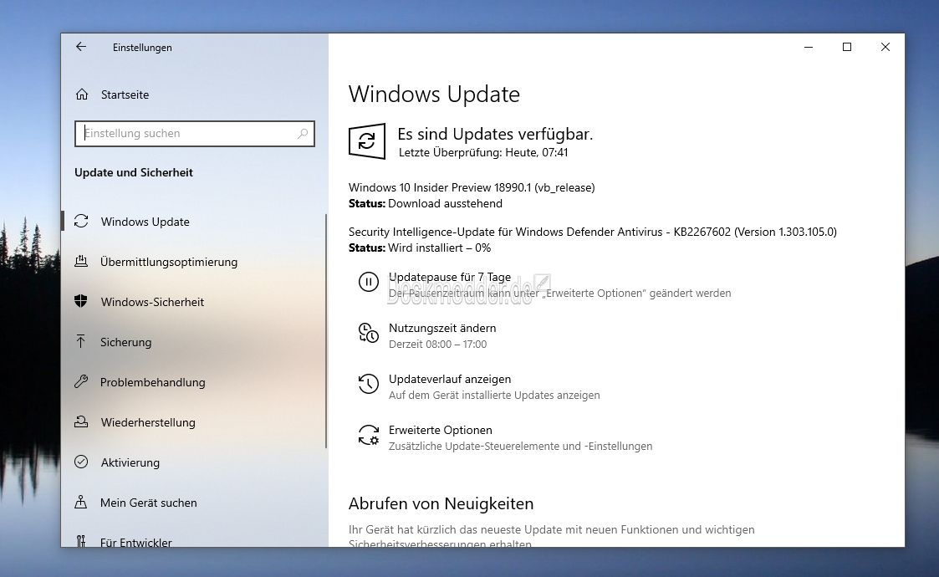939x577 pixels.
Task: Click the Mein Gerät suchen icon
Action: click(x=81, y=502)
